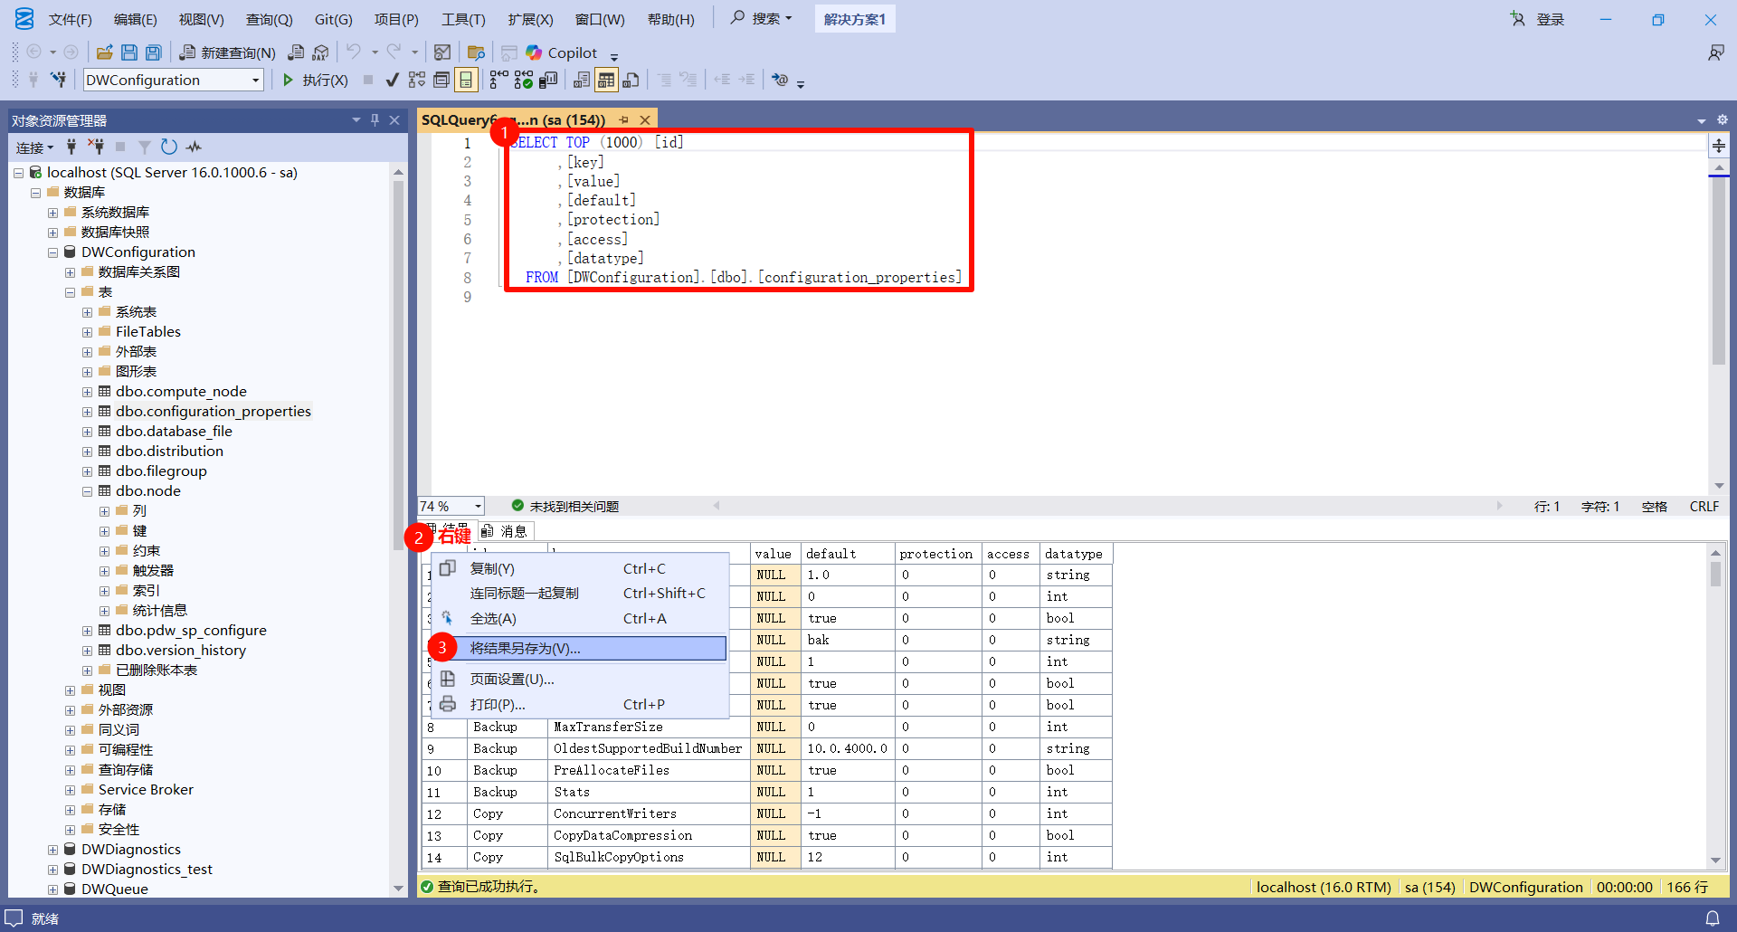Click the 新建查询(N) button
The height and width of the screenshot is (932, 1737).
tap(228, 52)
